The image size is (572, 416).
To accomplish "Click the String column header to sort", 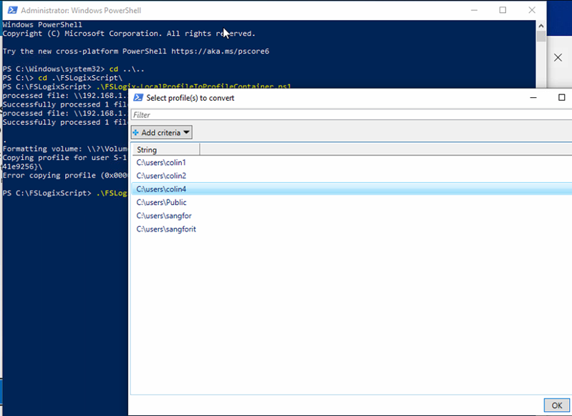I will (x=166, y=150).
